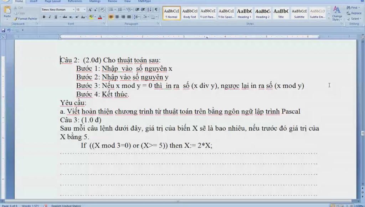Open the highlight color dropdown arrow

[95, 17]
